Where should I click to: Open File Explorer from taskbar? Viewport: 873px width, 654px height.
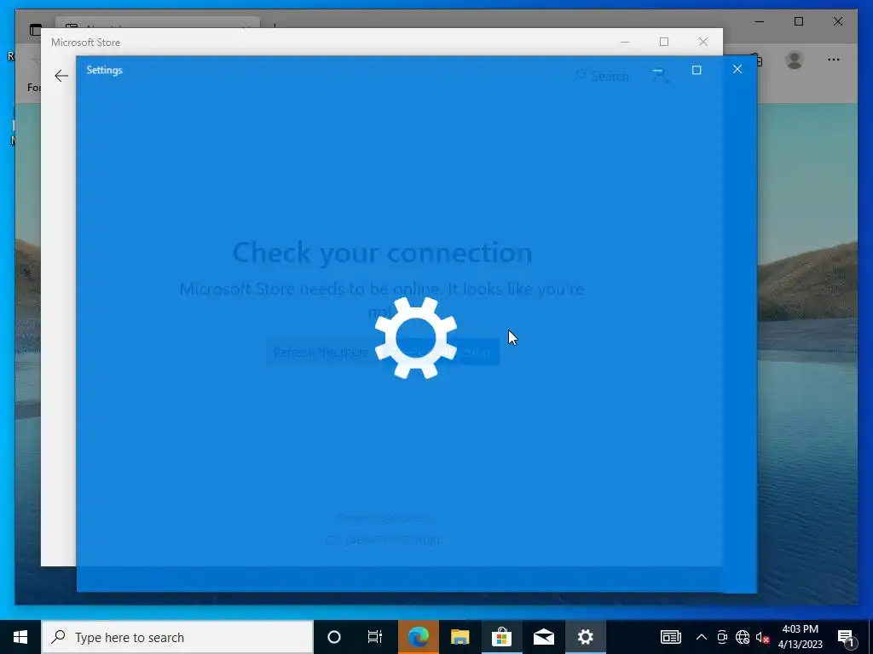tap(460, 637)
